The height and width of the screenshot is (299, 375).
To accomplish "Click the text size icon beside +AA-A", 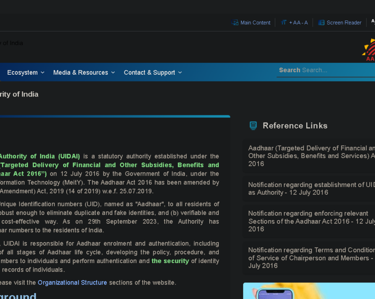I will tap(284, 23).
